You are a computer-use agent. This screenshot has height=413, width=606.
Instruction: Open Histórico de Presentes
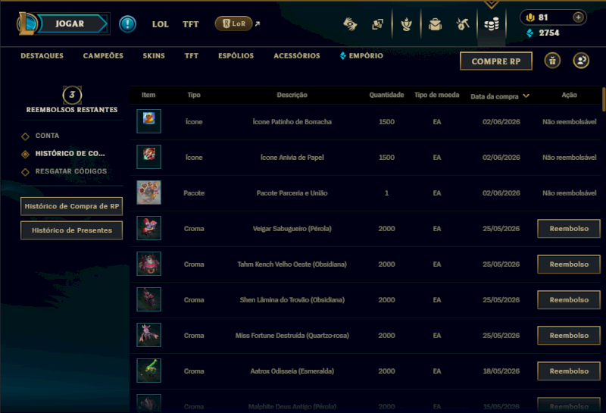point(71,230)
